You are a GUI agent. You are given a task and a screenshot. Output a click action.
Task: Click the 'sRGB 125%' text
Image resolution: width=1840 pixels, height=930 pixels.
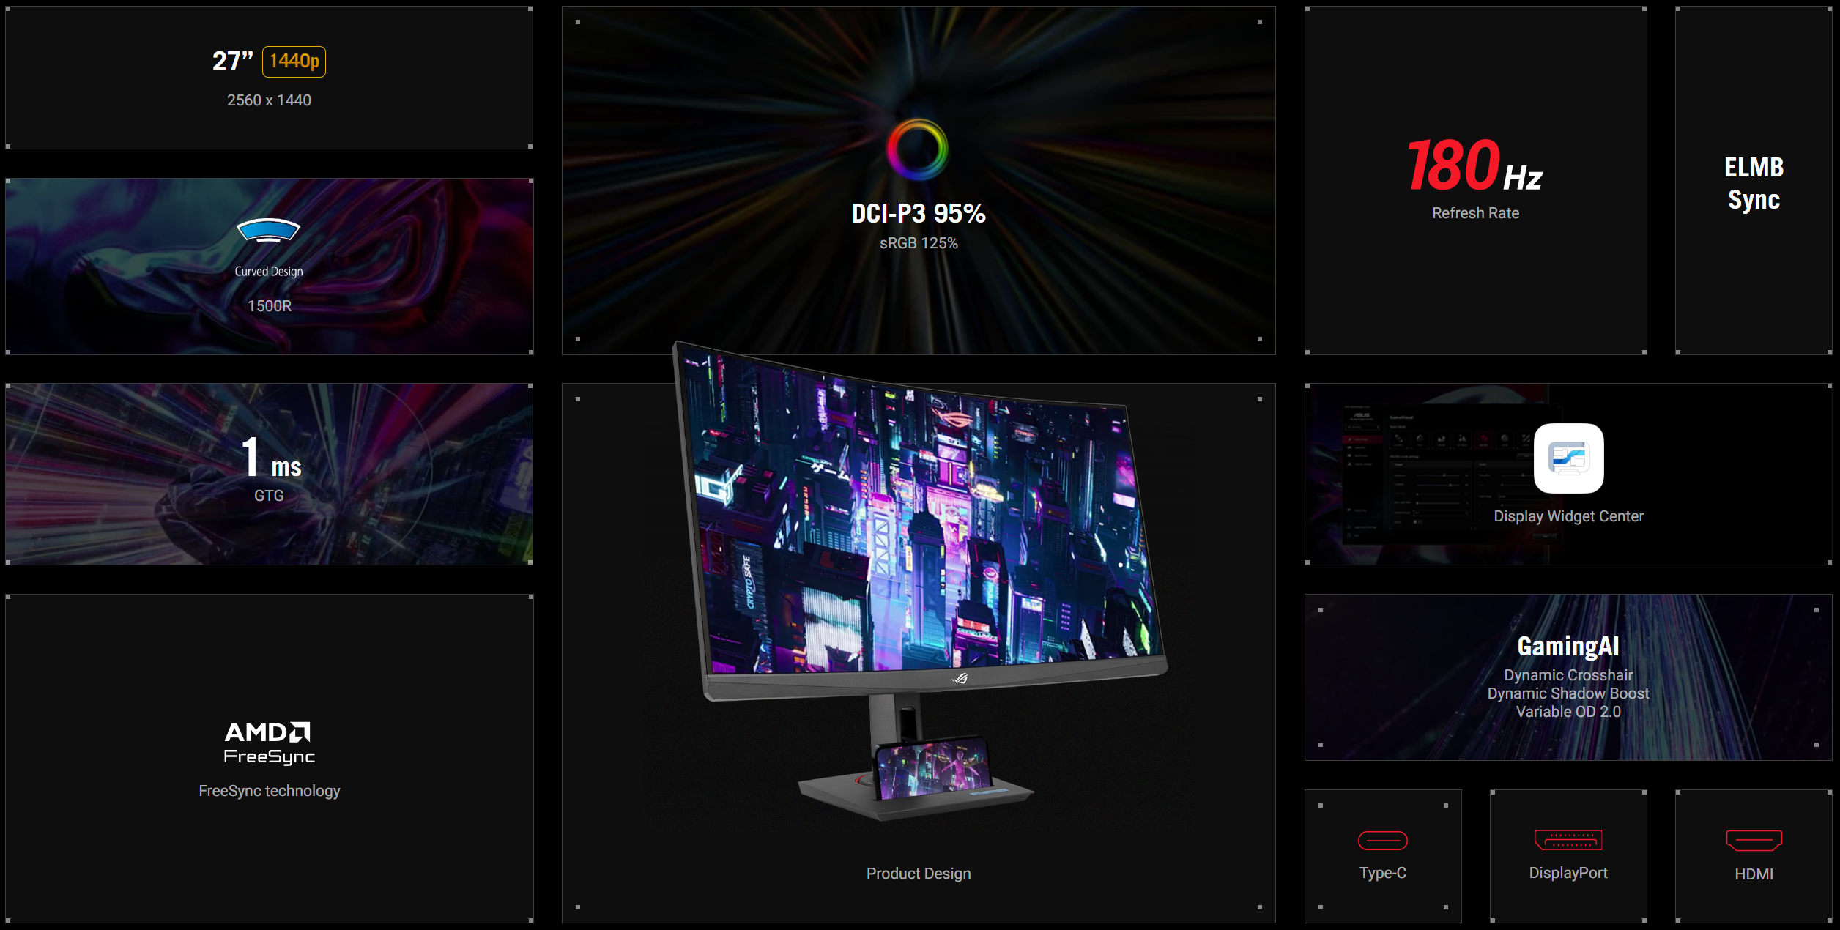click(919, 243)
